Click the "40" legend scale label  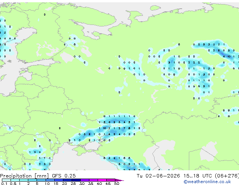(99, 183)
